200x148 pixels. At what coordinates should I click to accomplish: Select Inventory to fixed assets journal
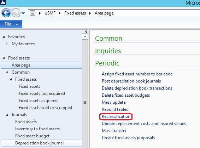point(37,129)
